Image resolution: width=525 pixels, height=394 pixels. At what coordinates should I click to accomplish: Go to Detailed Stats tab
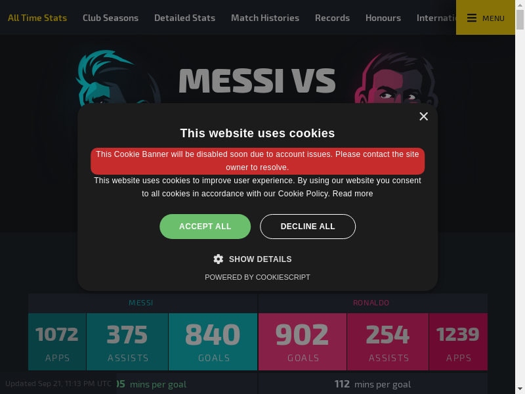click(x=184, y=18)
